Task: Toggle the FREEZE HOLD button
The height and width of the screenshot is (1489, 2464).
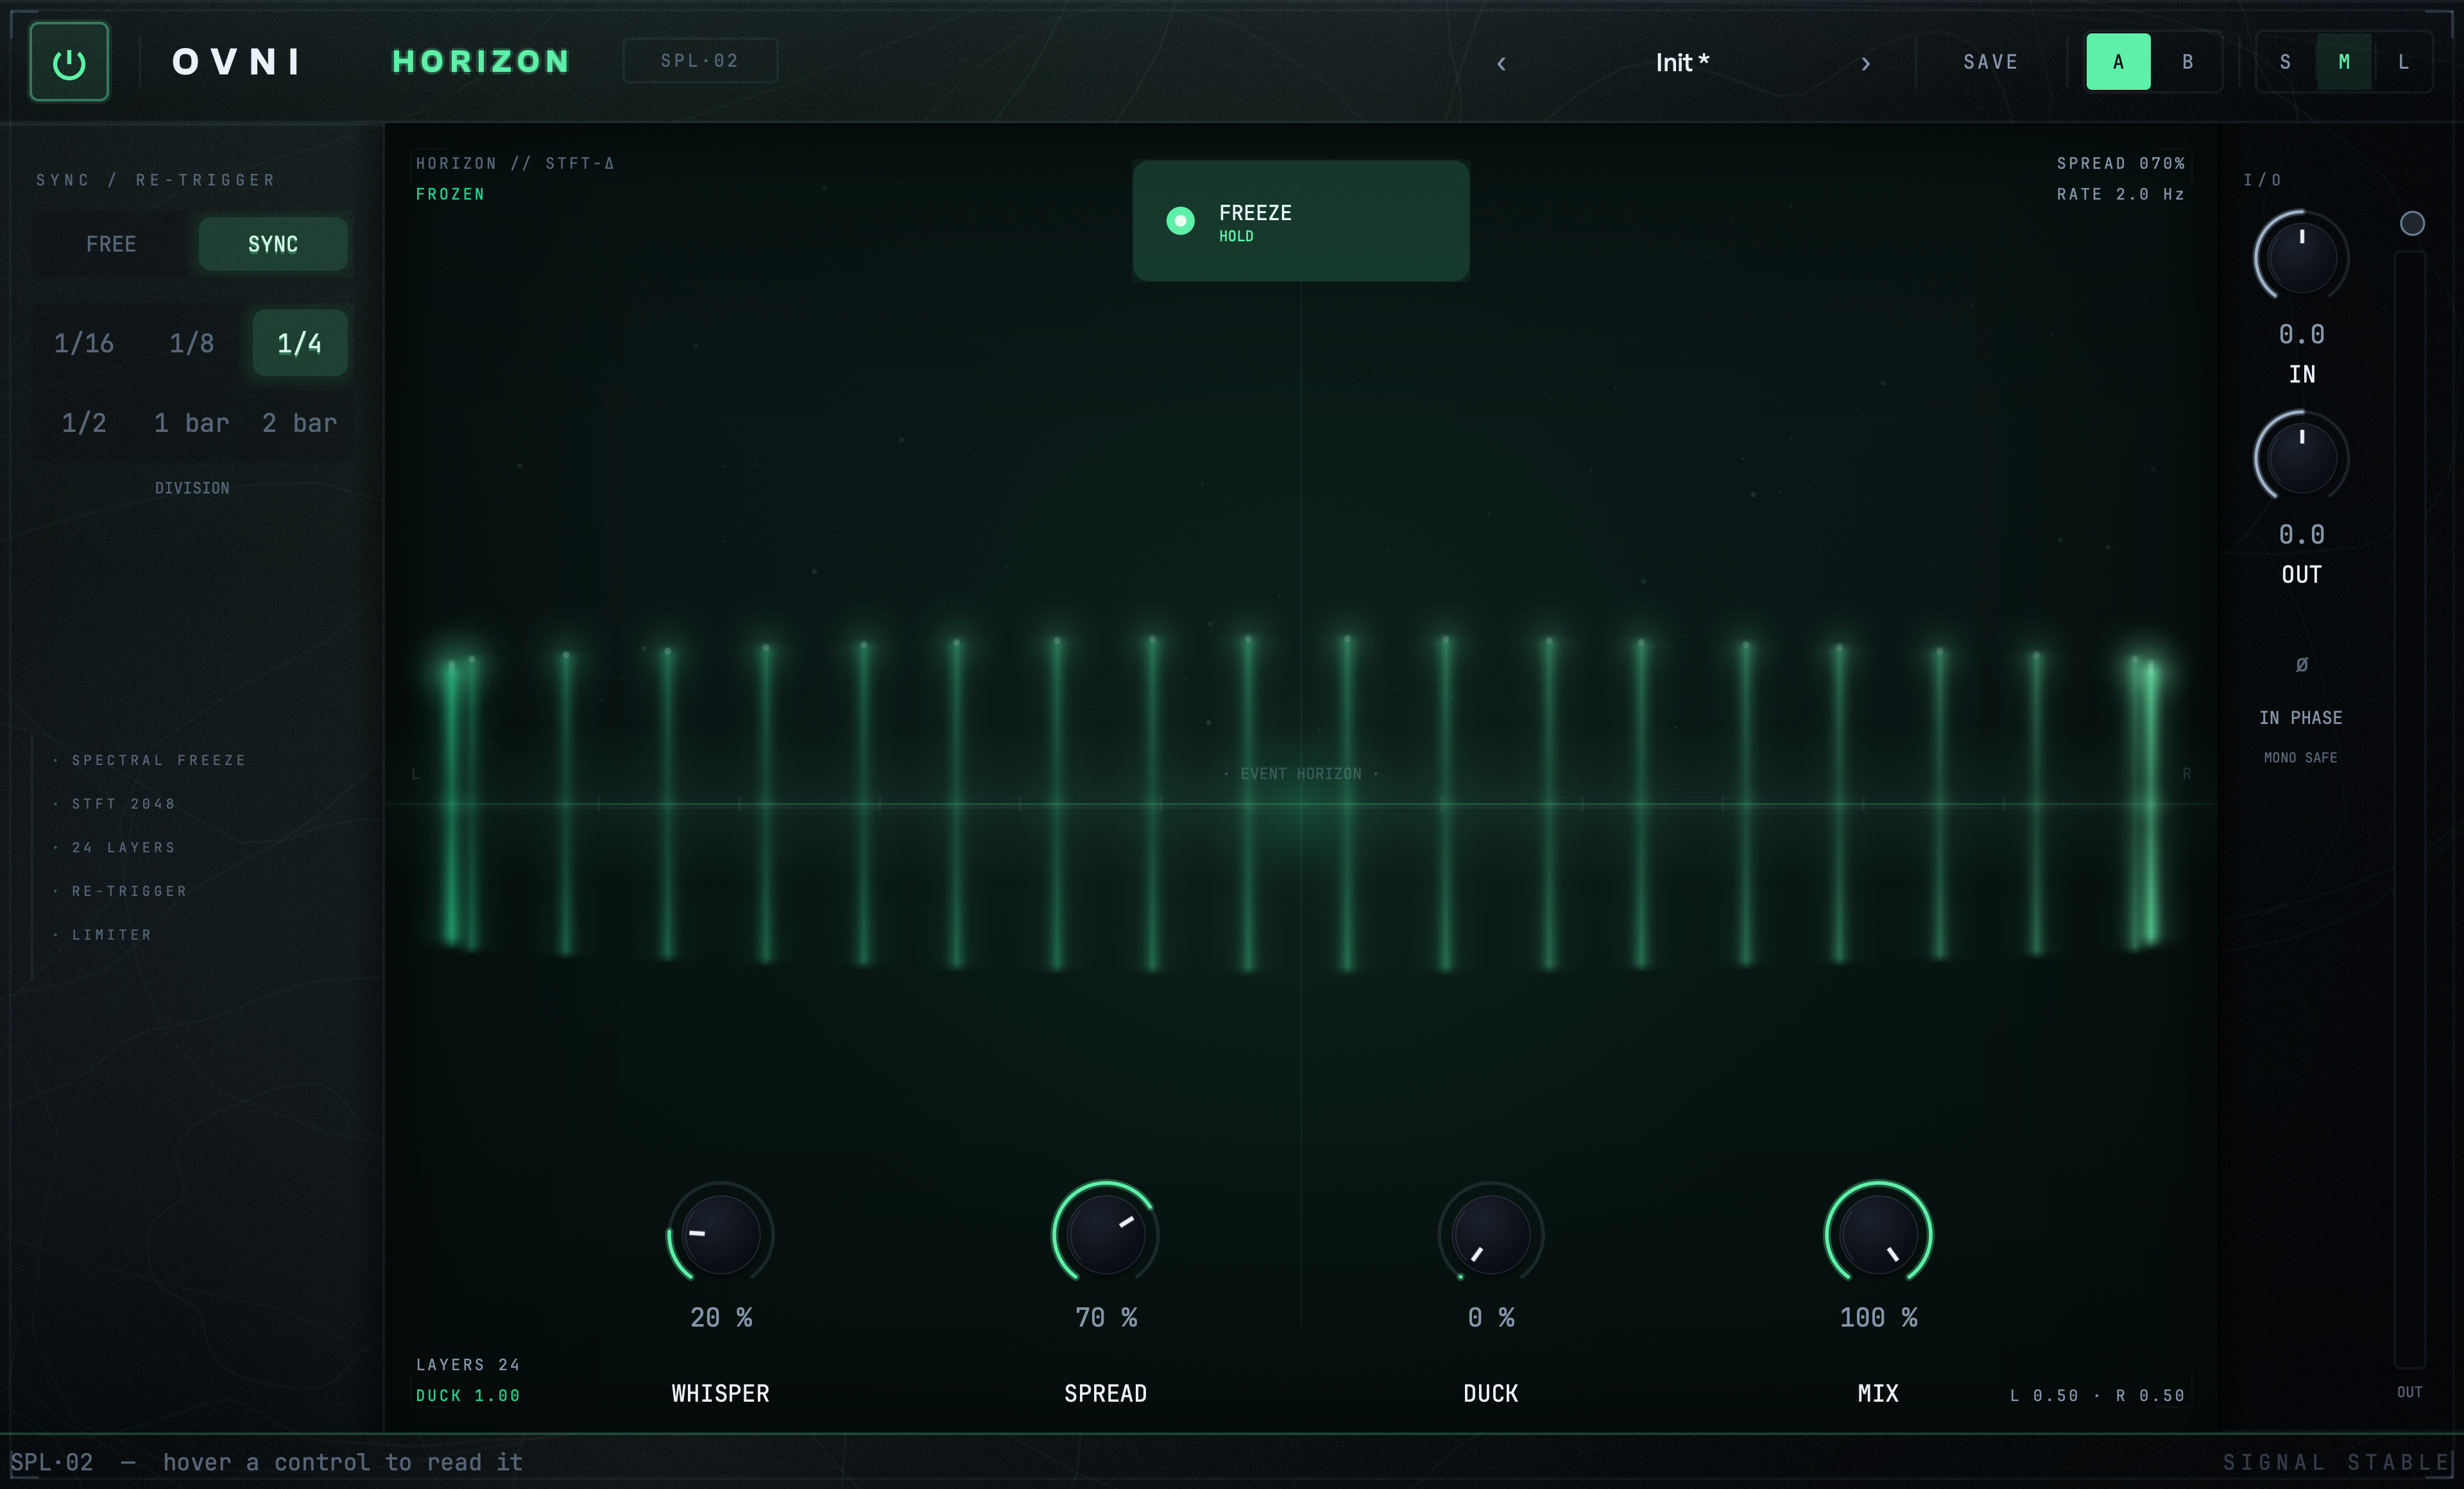Action: point(1300,221)
